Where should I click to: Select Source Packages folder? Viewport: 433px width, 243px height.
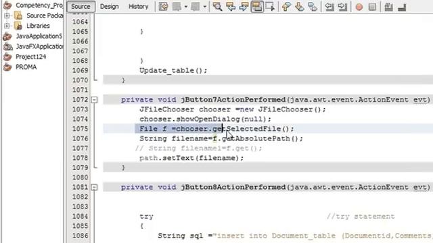coord(45,16)
